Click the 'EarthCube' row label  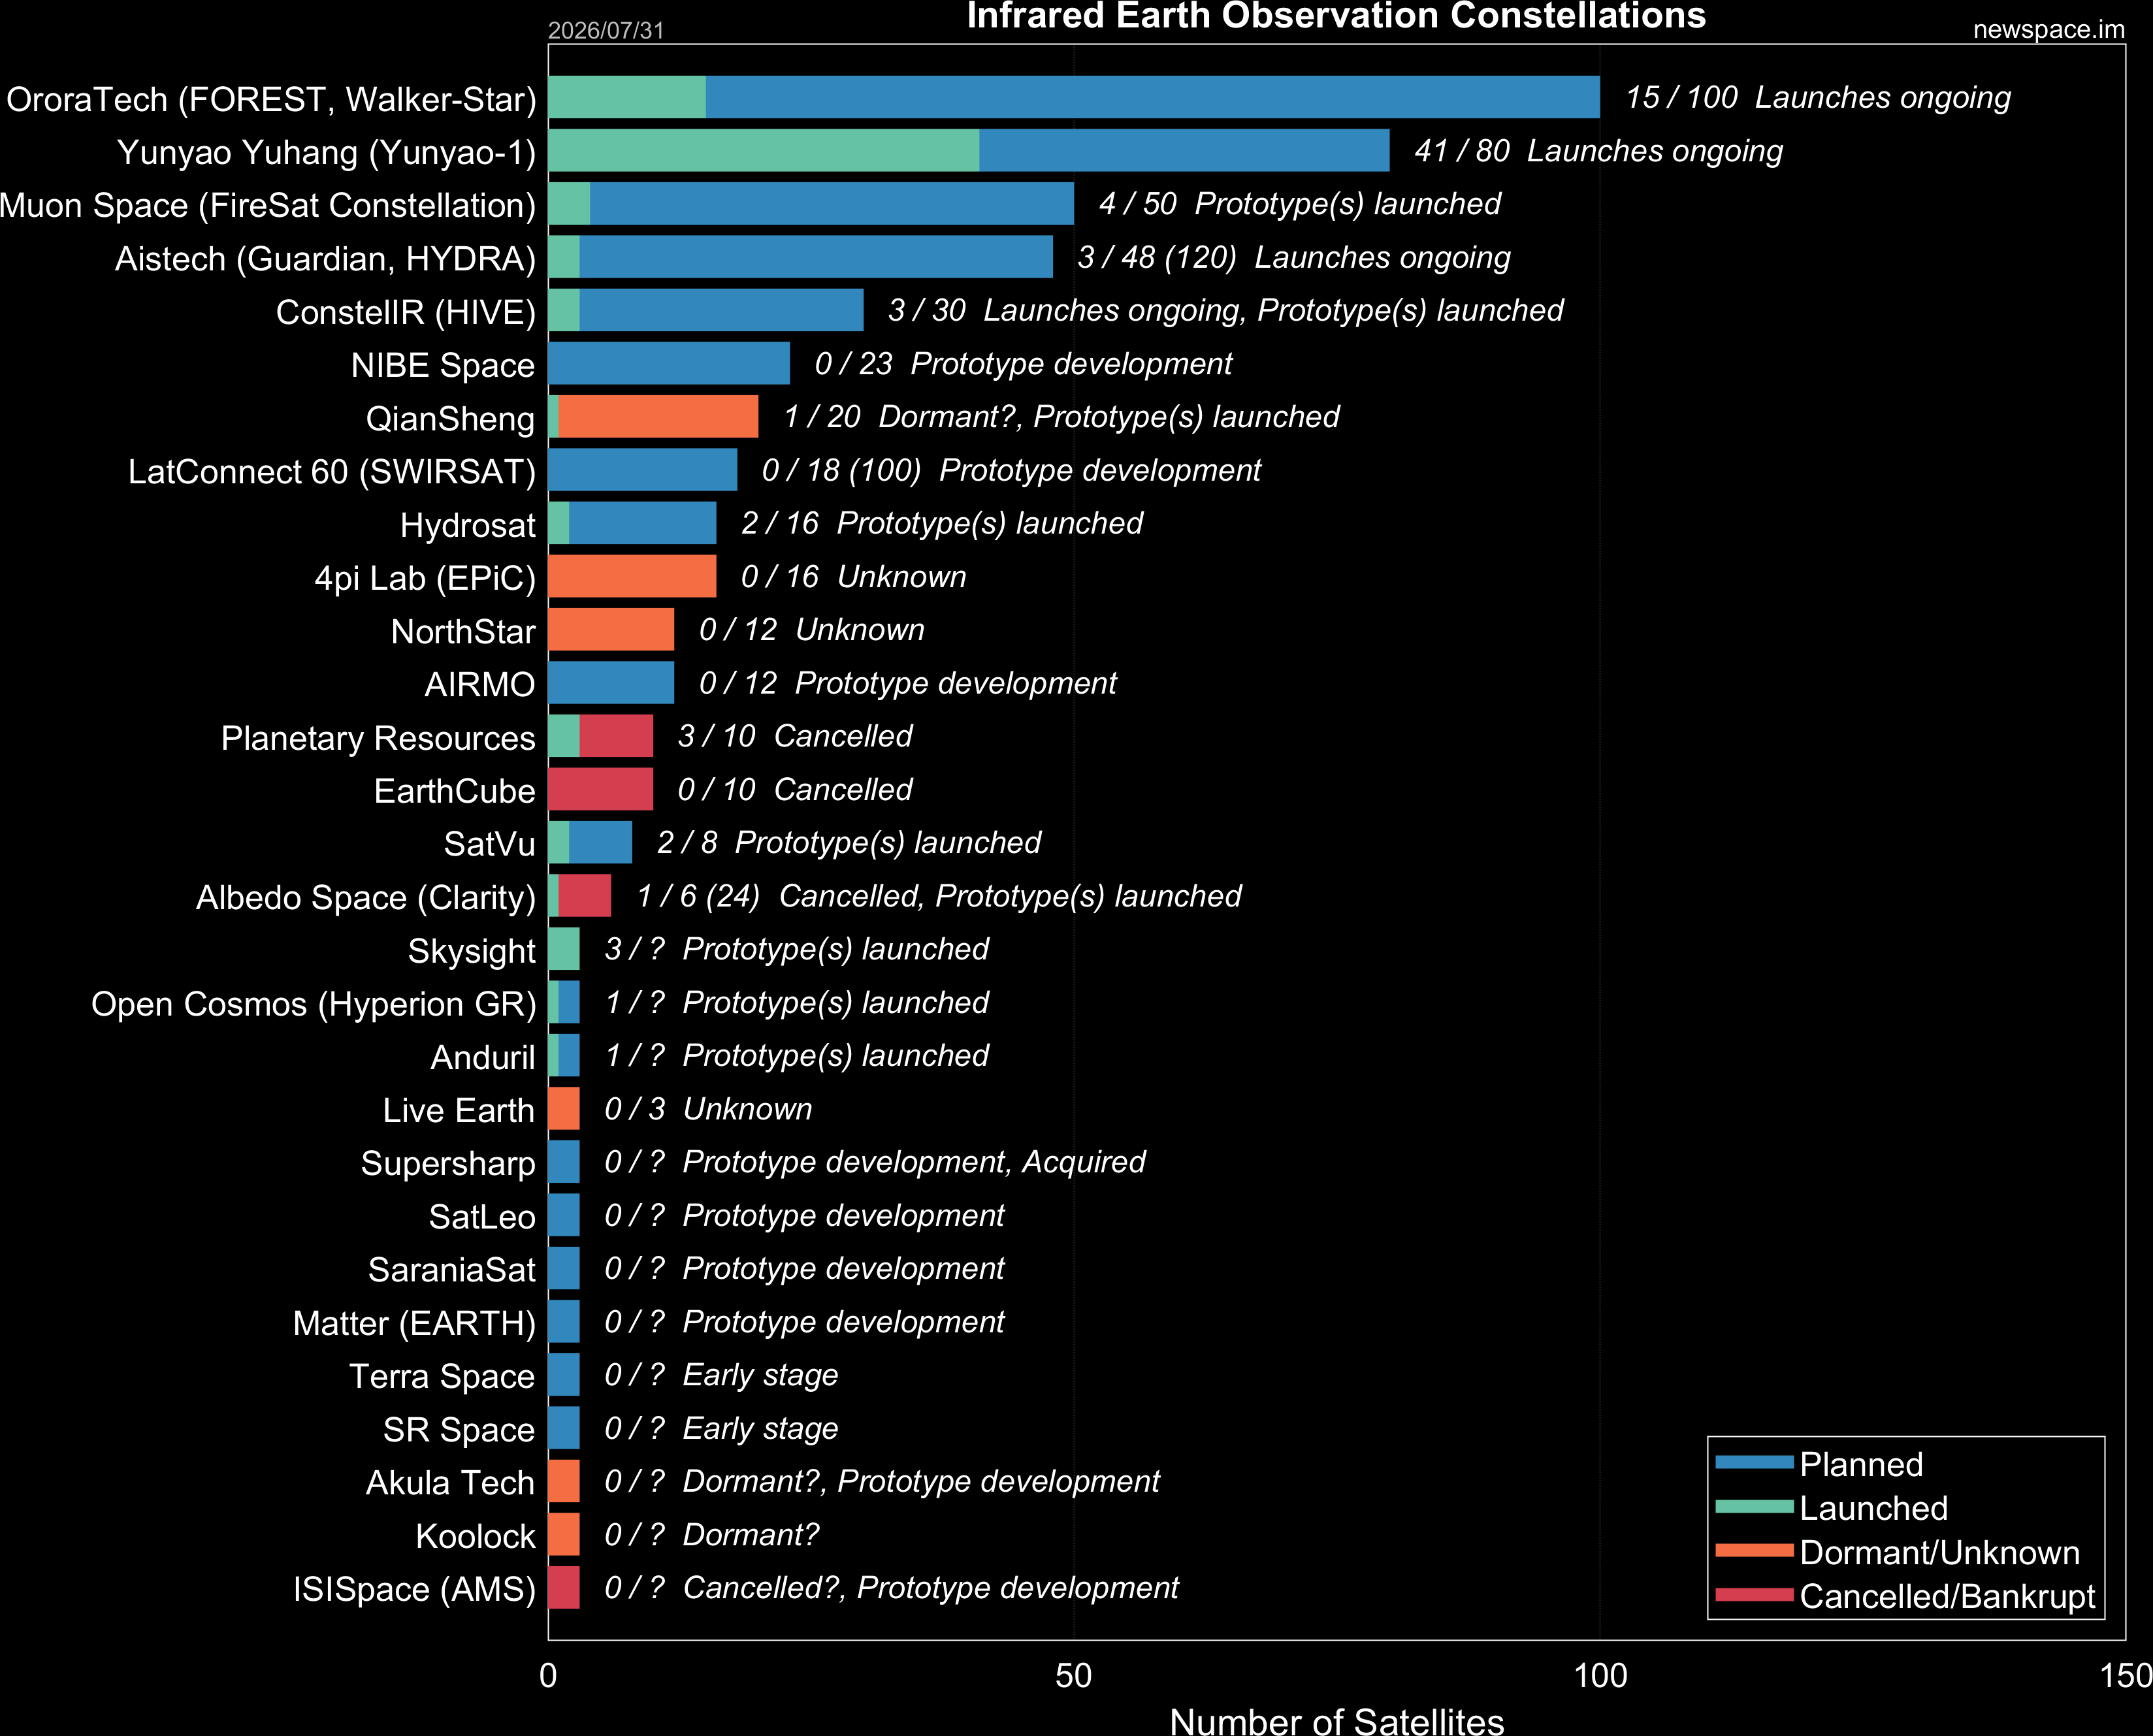[x=455, y=791]
